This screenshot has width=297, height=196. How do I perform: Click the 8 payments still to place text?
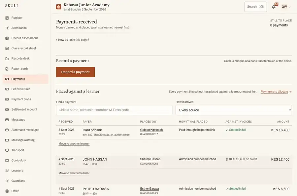[279, 25]
